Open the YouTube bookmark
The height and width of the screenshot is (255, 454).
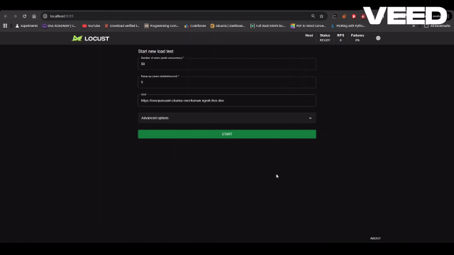91,25
